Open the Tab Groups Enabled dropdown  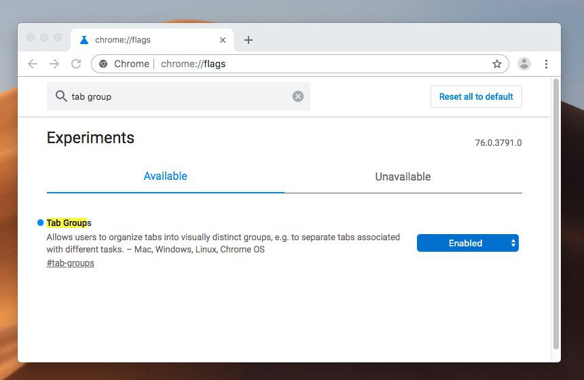468,243
